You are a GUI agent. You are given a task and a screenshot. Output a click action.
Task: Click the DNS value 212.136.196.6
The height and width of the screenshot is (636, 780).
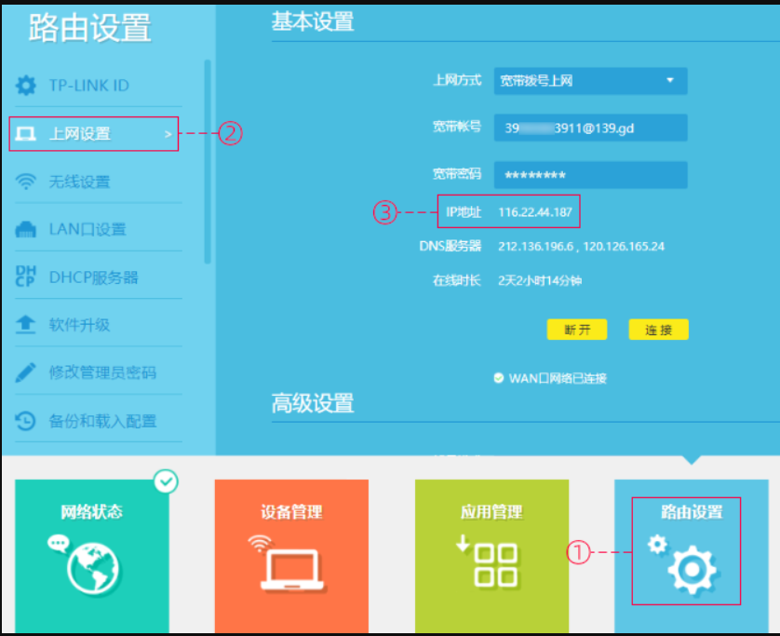[x=536, y=247]
